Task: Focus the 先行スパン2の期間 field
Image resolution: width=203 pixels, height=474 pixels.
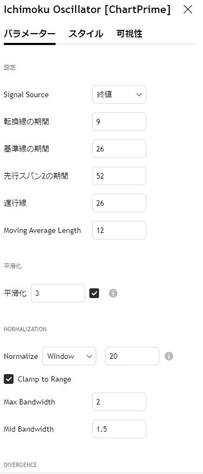Action: pyautogui.click(x=119, y=176)
